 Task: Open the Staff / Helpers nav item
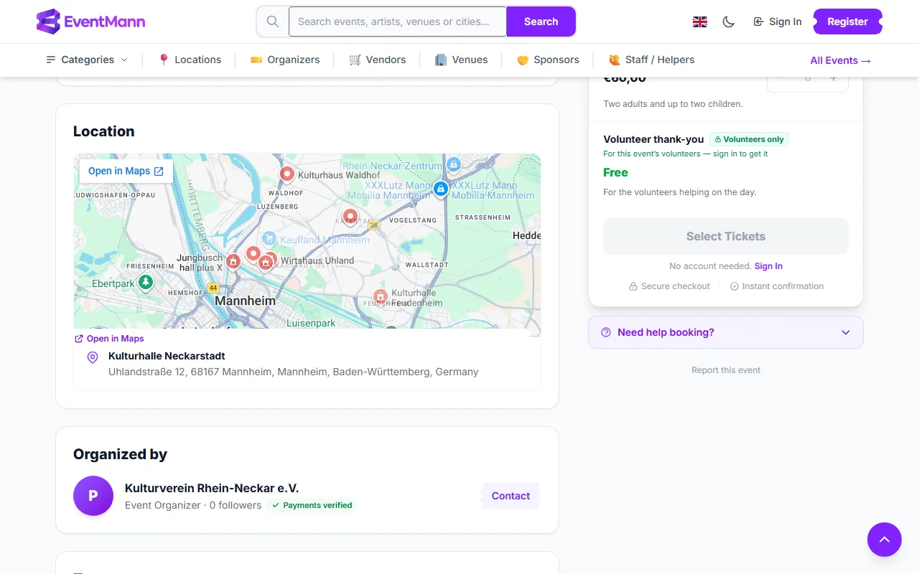click(652, 60)
